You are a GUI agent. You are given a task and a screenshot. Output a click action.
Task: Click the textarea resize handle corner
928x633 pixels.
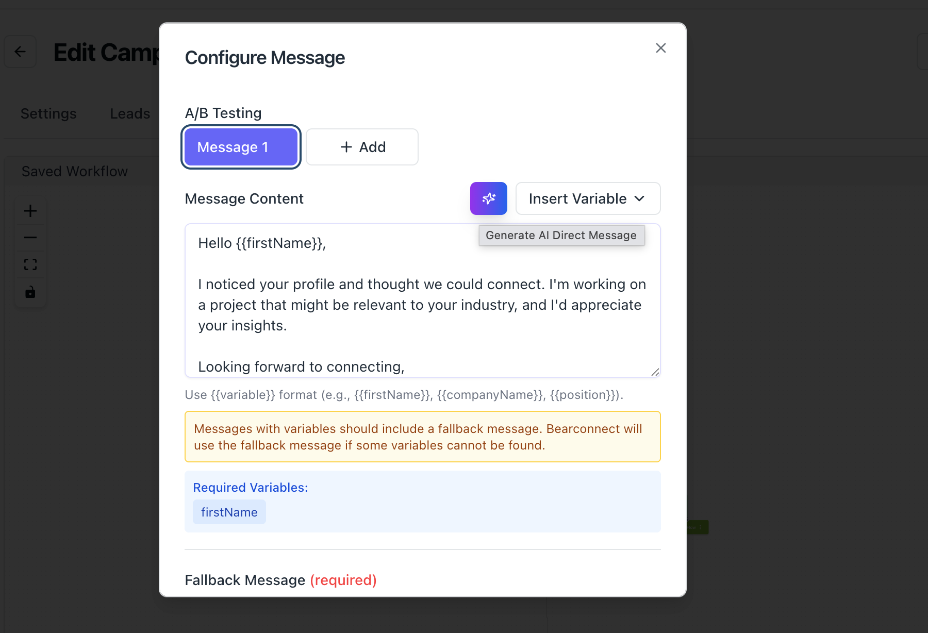point(655,372)
